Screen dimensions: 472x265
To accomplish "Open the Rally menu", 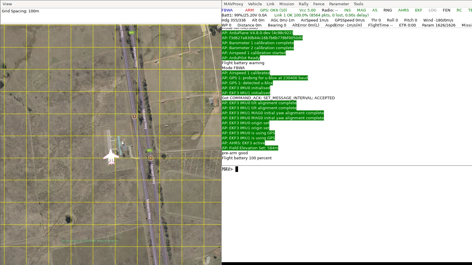I will (304, 4).
